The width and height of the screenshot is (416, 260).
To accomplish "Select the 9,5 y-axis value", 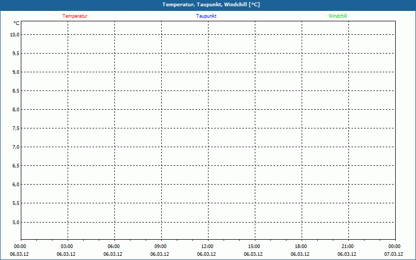I will (16, 54).
